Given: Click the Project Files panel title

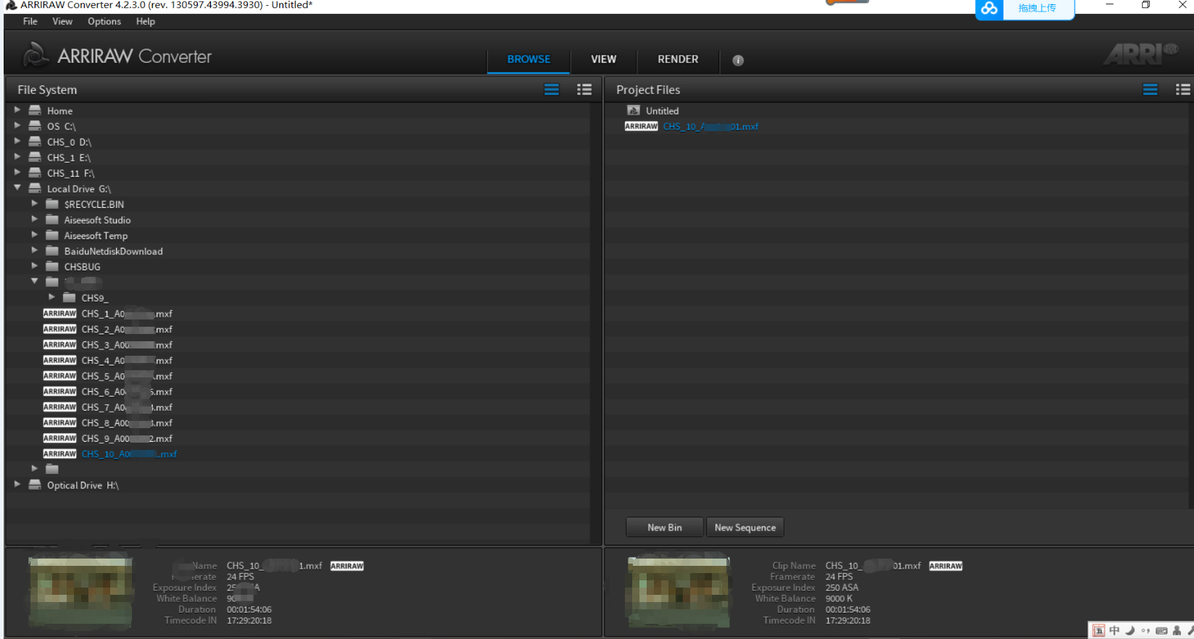Looking at the screenshot, I should click(x=648, y=90).
